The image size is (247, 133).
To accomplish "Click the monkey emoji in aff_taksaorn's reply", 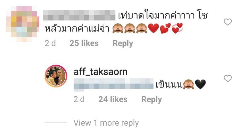I will coord(188,84).
